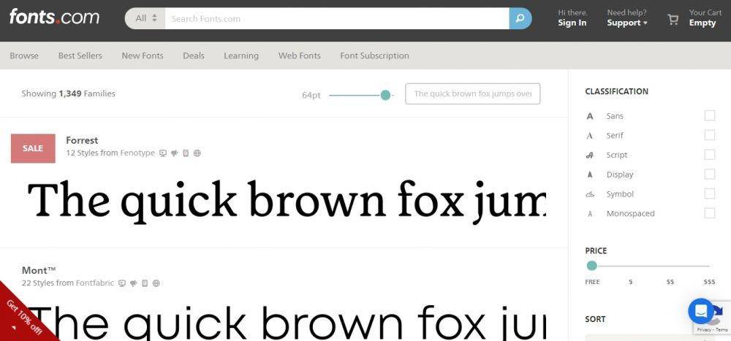This screenshot has width=731, height=341.
Task: Click the Display classification icon
Action: click(x=590, y=175)
